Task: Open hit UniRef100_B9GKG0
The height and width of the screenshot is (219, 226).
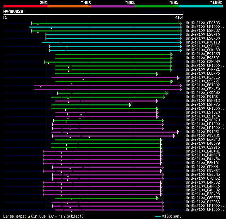Action: (203, 39)
